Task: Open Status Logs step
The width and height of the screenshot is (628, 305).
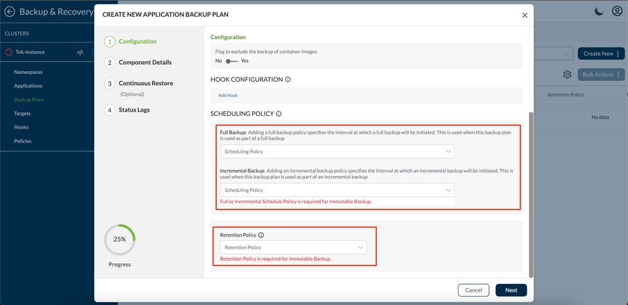Action: pos(134,110)
